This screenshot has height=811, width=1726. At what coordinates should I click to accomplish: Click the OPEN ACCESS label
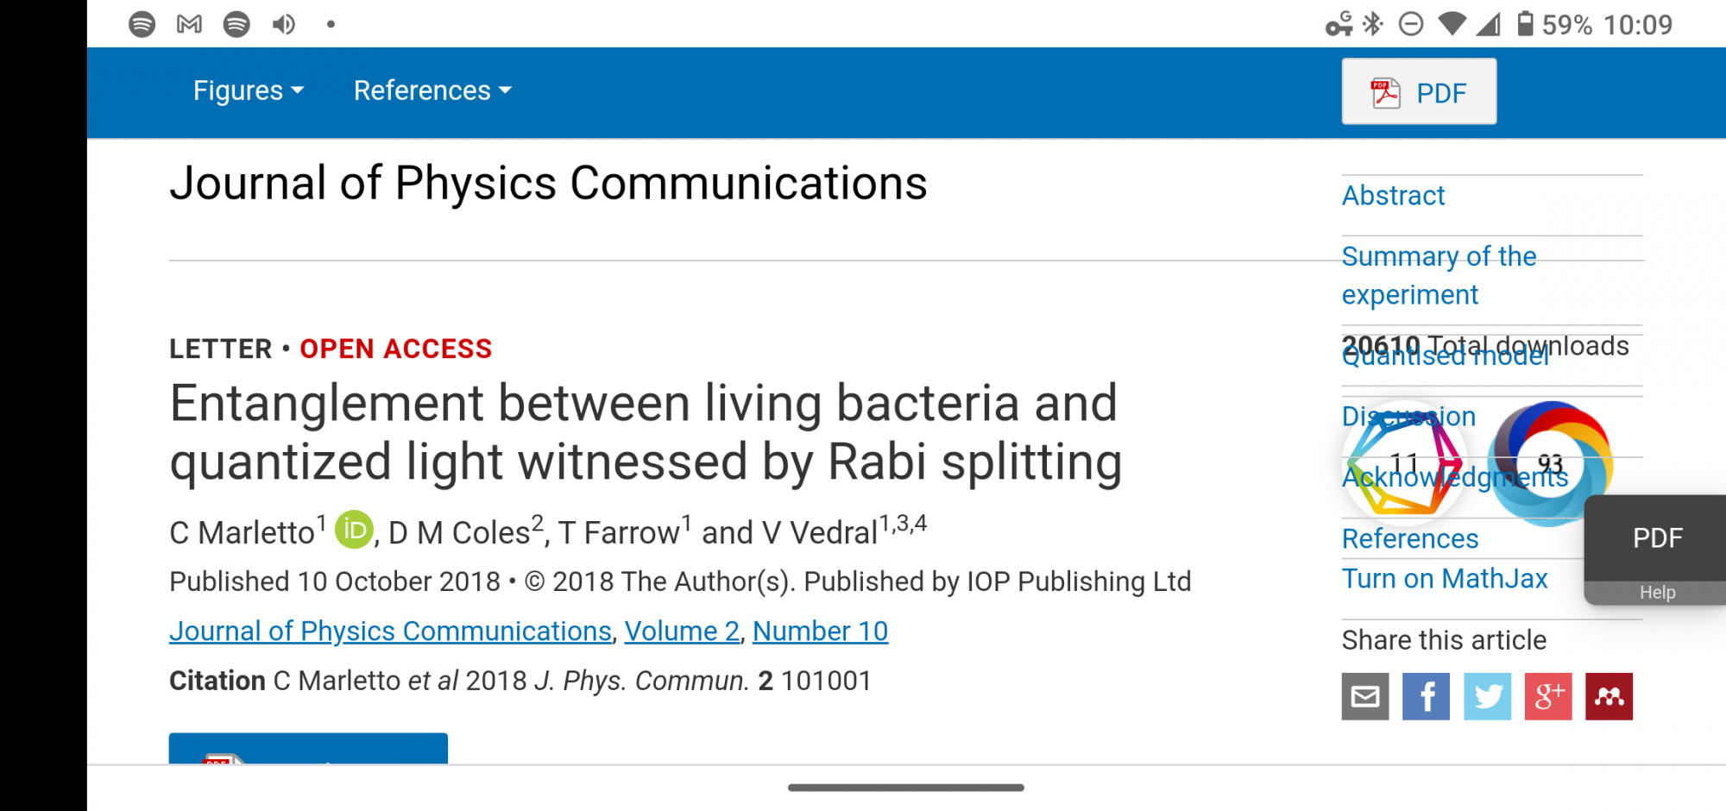[395, 349]
